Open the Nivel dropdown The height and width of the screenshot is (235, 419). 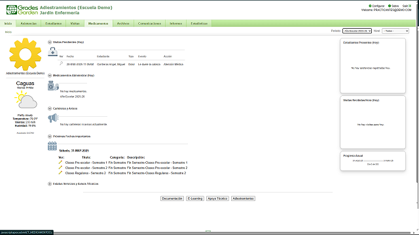395,31
